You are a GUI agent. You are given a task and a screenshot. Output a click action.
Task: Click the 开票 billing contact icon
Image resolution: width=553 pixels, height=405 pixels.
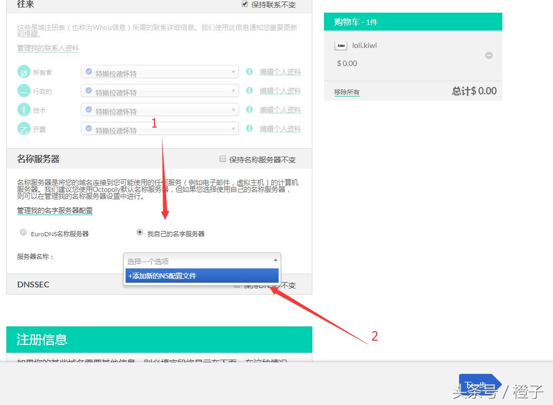(23, 128)
